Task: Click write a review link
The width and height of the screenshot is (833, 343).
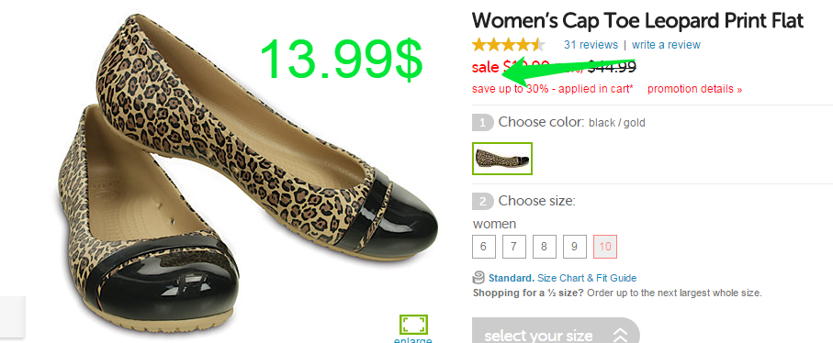Action: coord(666,45)
